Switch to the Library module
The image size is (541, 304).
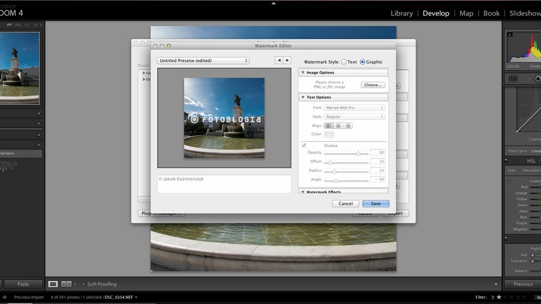[x=401, y=13]
